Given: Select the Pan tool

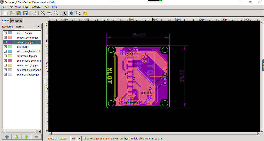Looking at the screenshot, I should click(72, 13).
